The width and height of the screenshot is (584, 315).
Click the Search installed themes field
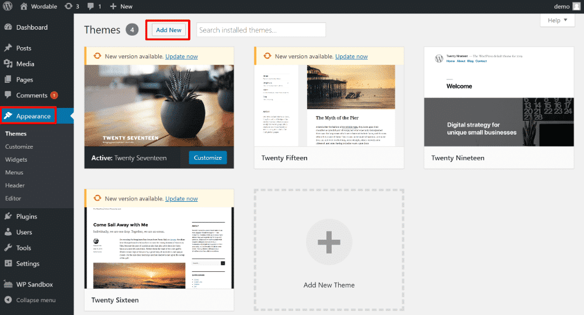coord(261,30)
